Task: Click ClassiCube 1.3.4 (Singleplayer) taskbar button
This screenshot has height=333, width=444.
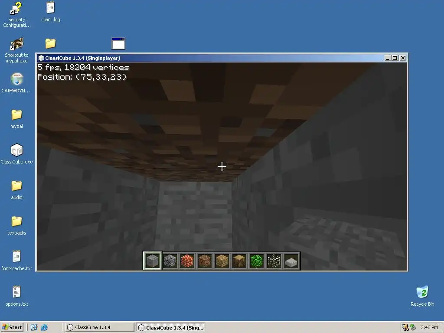Action: point(170,327)
